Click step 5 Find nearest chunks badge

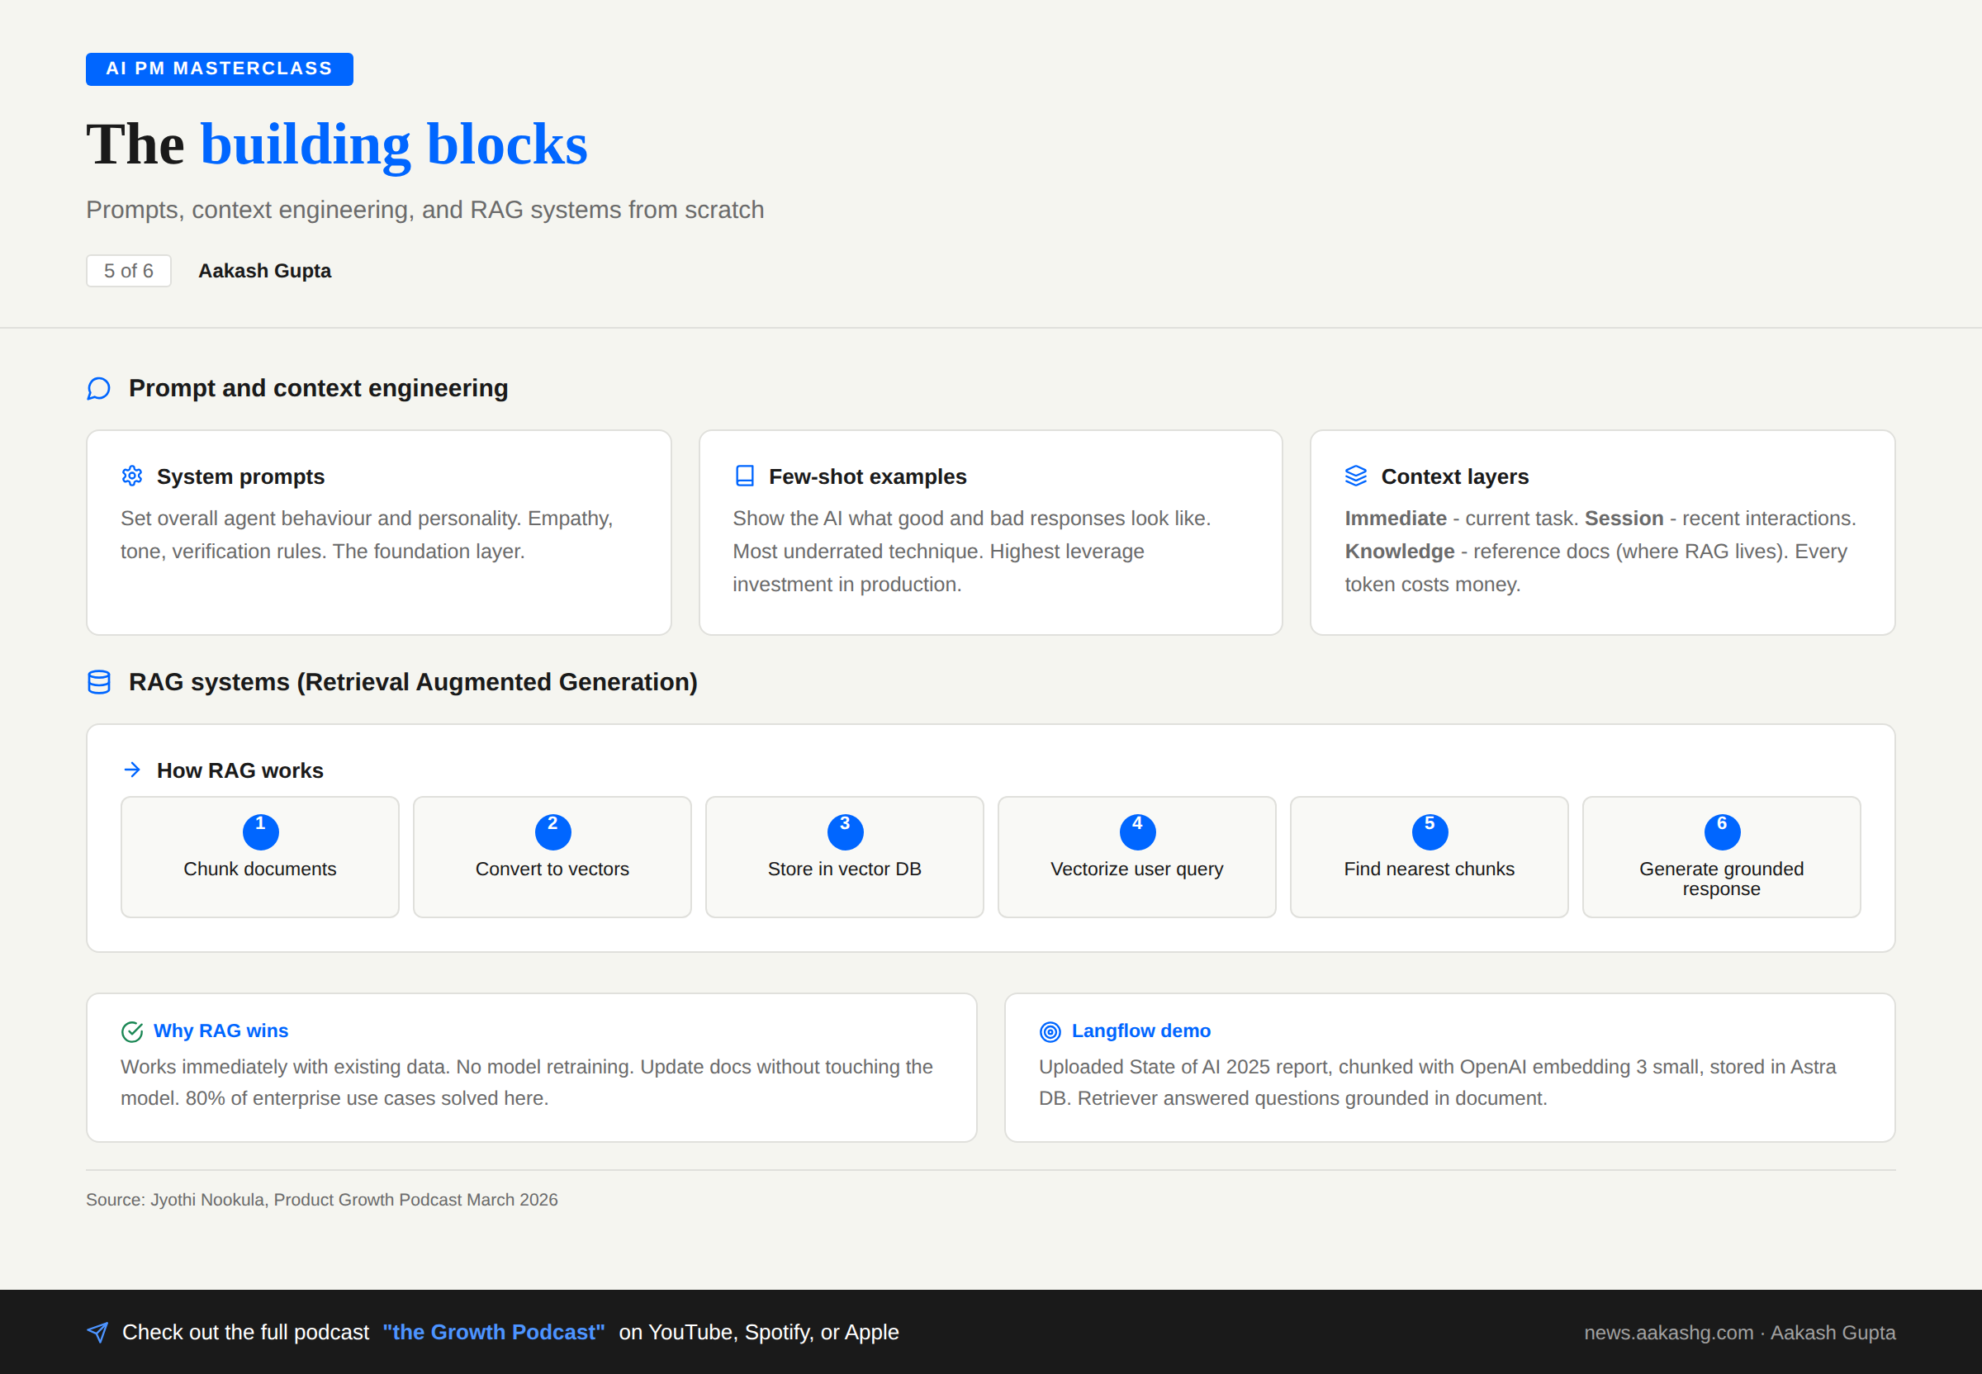1430,832
